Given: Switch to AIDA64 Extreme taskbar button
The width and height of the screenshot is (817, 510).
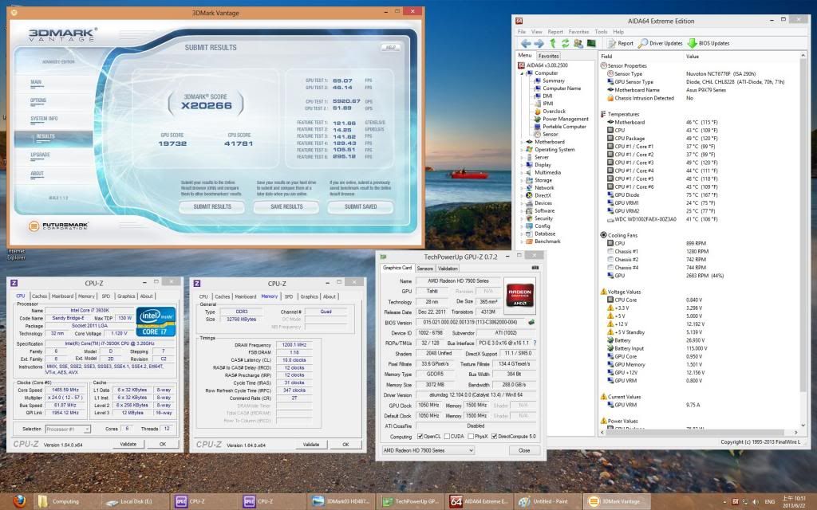Looking at the screenshot, I should (480, 501).
